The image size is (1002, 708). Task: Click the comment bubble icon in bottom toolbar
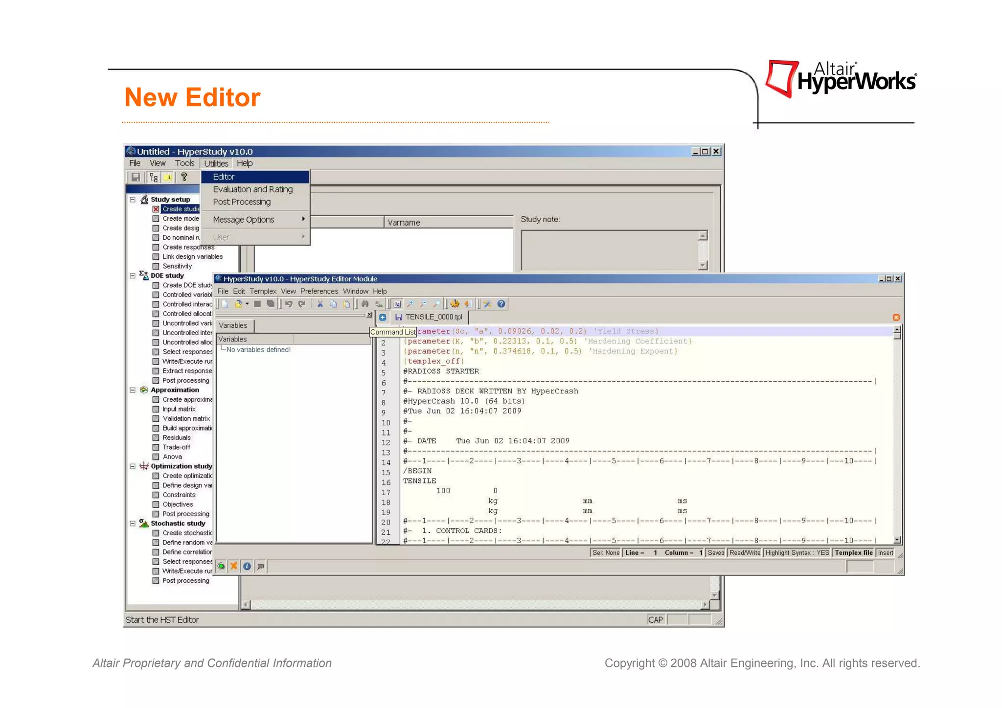click(x=260, y=566)
